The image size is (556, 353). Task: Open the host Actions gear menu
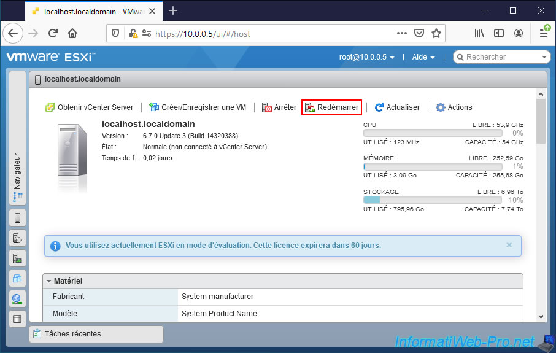pos(454,107)
